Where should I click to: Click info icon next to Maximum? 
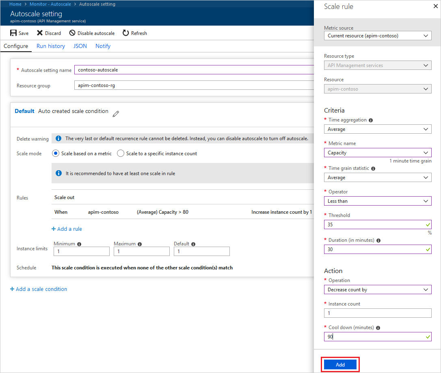(x=140, y=244)
